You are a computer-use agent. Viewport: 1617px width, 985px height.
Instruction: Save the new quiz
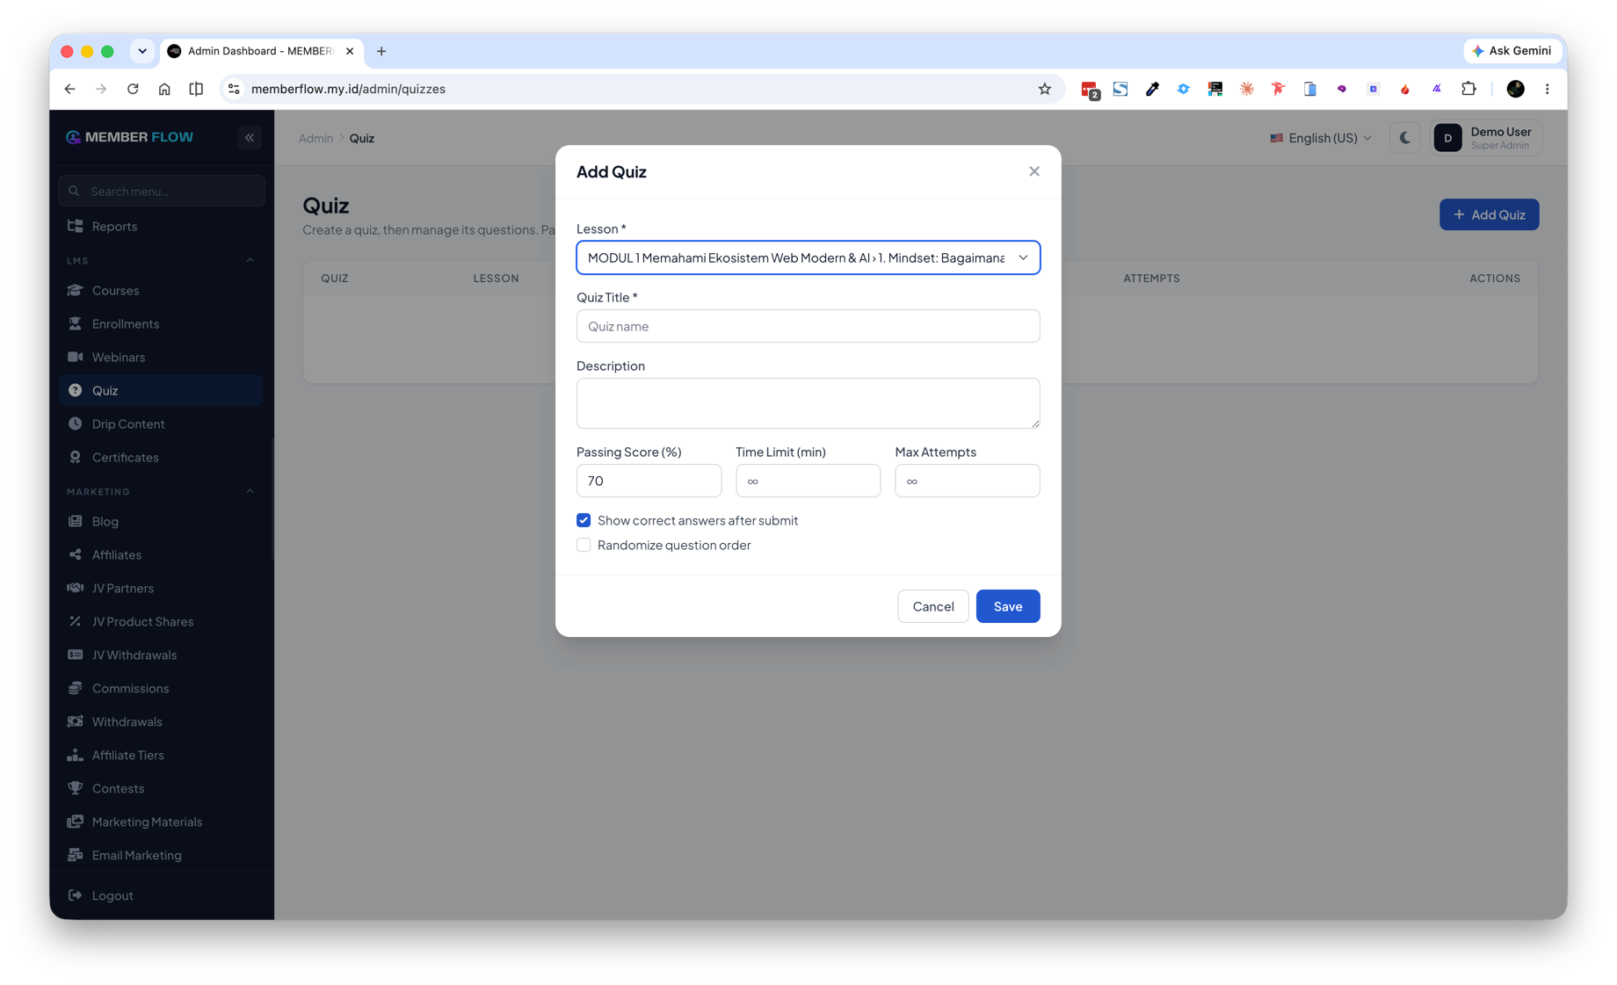click(x=1007, y=606)
